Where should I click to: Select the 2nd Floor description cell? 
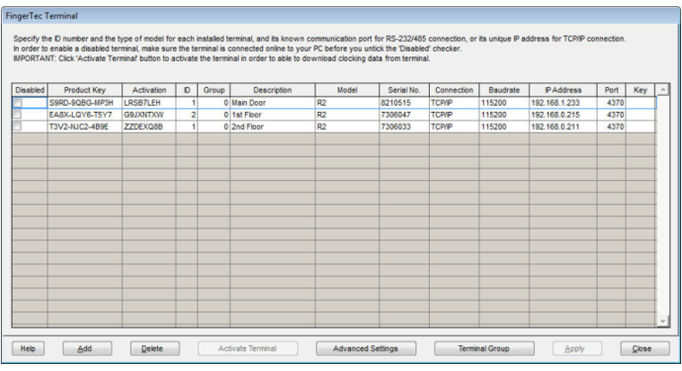pyautogui.click(x=273, y=126)
